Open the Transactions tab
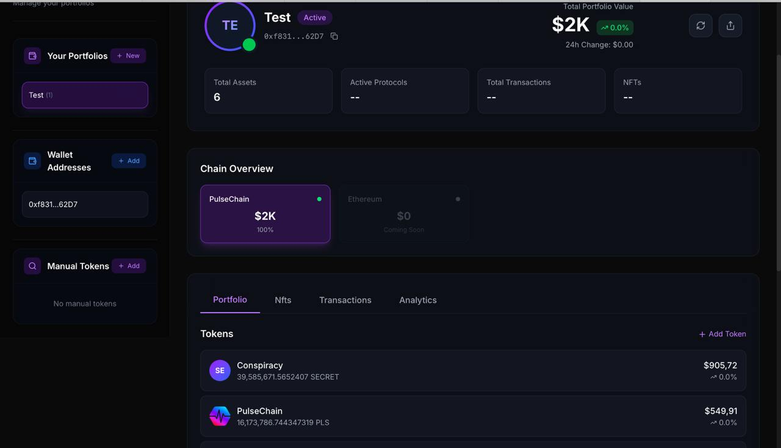 pyautogui.click(x=345, y=300)
